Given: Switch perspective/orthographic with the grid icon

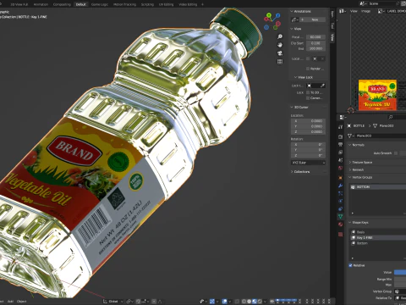Looking at the screenshot, I should 280,61.
